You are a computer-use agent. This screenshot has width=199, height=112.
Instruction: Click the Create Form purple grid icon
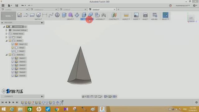click(x=71, y=15)
